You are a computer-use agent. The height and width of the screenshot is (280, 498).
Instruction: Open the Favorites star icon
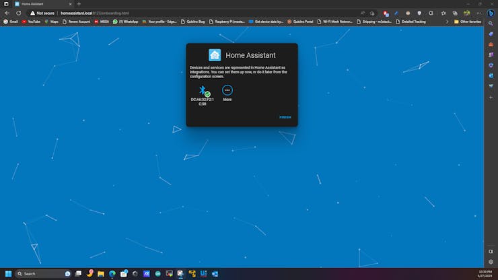[x=443, y=13]
